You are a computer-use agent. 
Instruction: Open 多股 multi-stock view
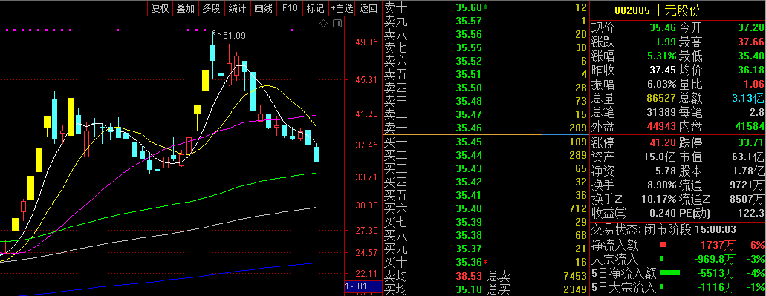pos(212,8)
